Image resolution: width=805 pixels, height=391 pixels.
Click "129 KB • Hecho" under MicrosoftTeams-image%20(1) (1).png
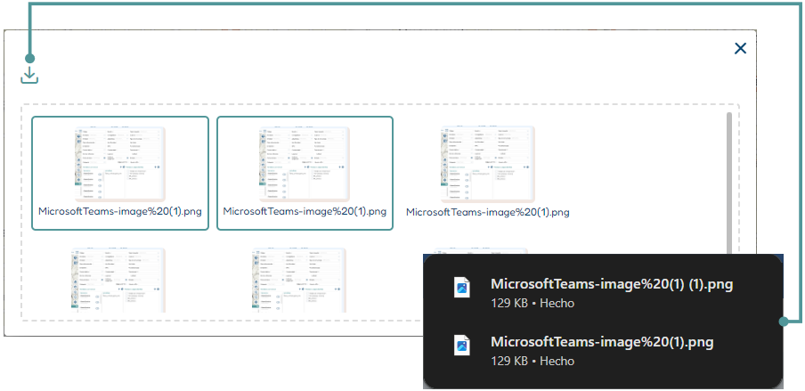[x=532, y=303]
